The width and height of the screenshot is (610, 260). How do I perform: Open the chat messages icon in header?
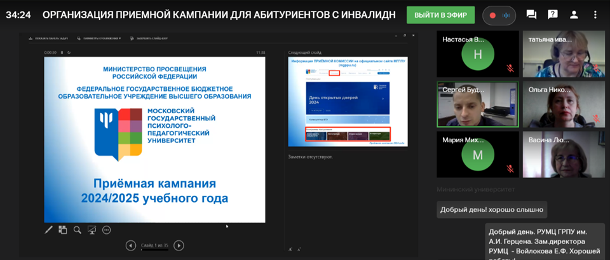coord(531,15)
